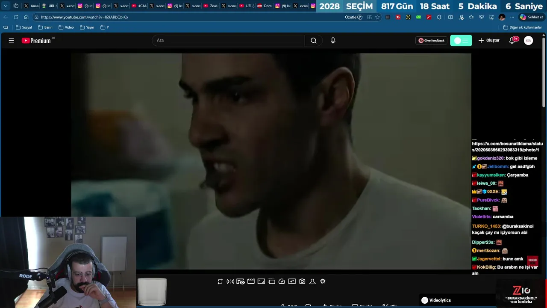Viewport: 547px width, 308px height.
Task: Open the browser extensions puzzle icon
Action: (439, 17)
